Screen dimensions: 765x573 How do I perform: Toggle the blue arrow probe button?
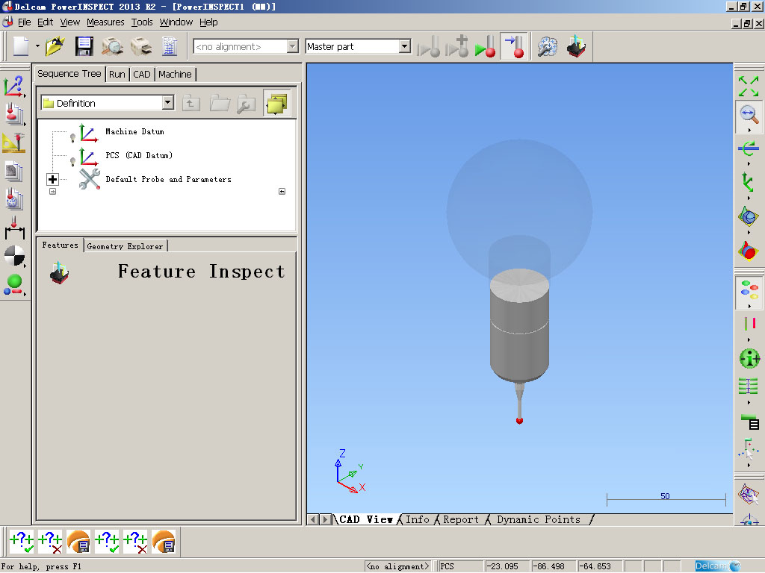point(514,47)
